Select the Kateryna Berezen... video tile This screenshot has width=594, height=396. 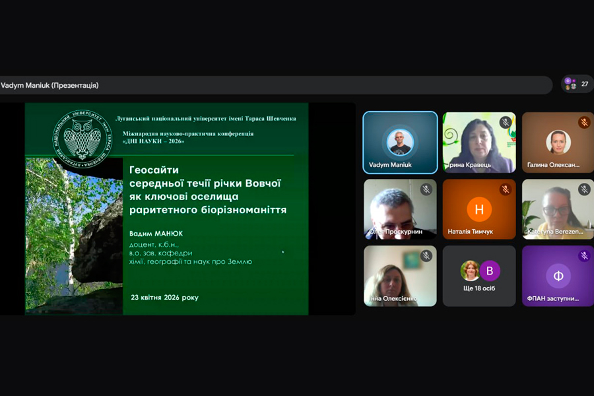coord(558,209)
